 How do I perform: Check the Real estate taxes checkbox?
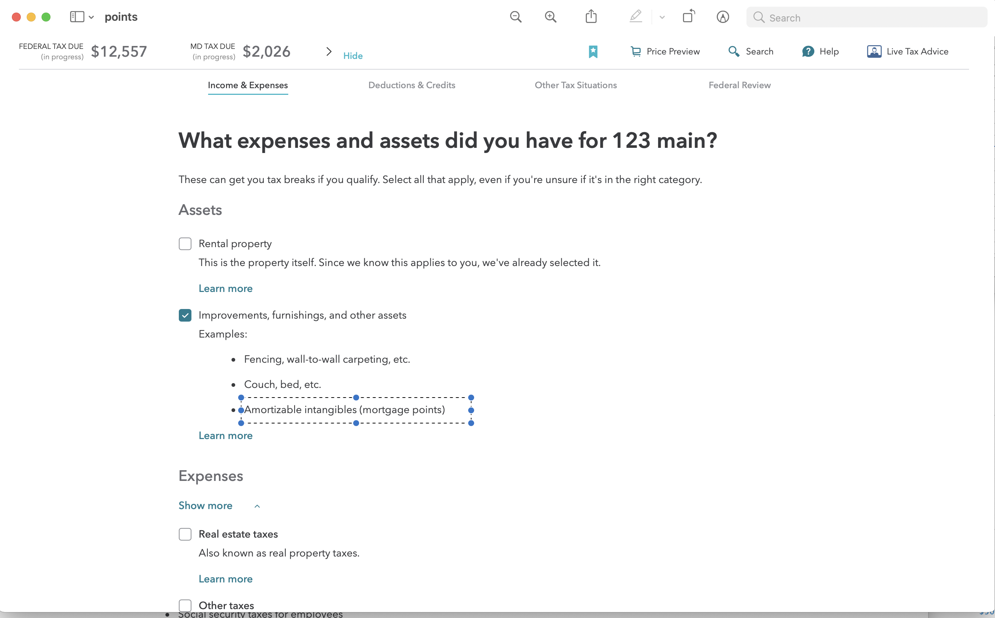coord(185,534)
